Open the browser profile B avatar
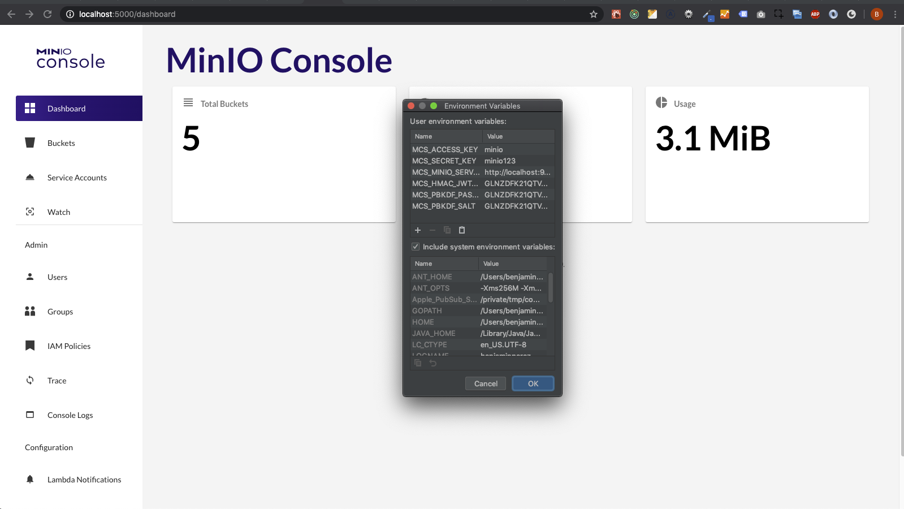904x509 pixels. tap(877, 14)
